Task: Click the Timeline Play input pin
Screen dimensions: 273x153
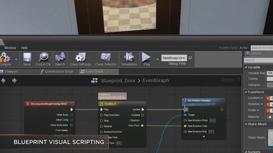Action: (x=102, y=110)
